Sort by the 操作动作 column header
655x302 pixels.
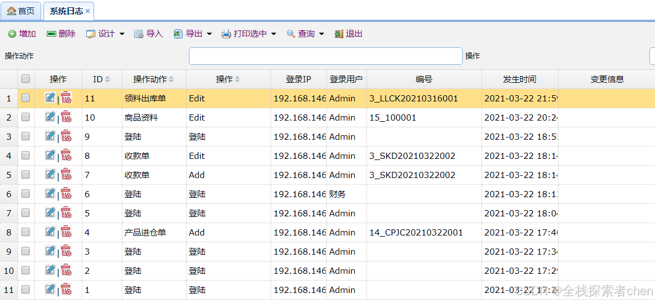(x=154, y=79)
